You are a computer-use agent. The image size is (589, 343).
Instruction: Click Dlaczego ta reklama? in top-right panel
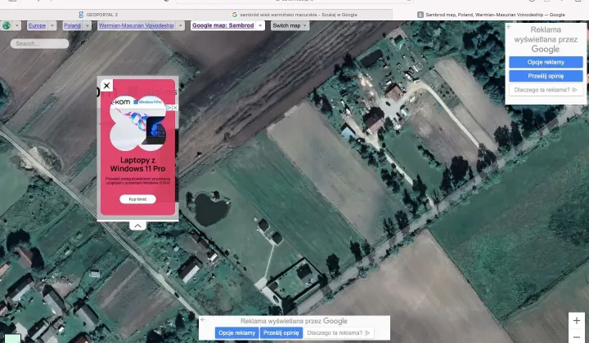pos(546,90)
